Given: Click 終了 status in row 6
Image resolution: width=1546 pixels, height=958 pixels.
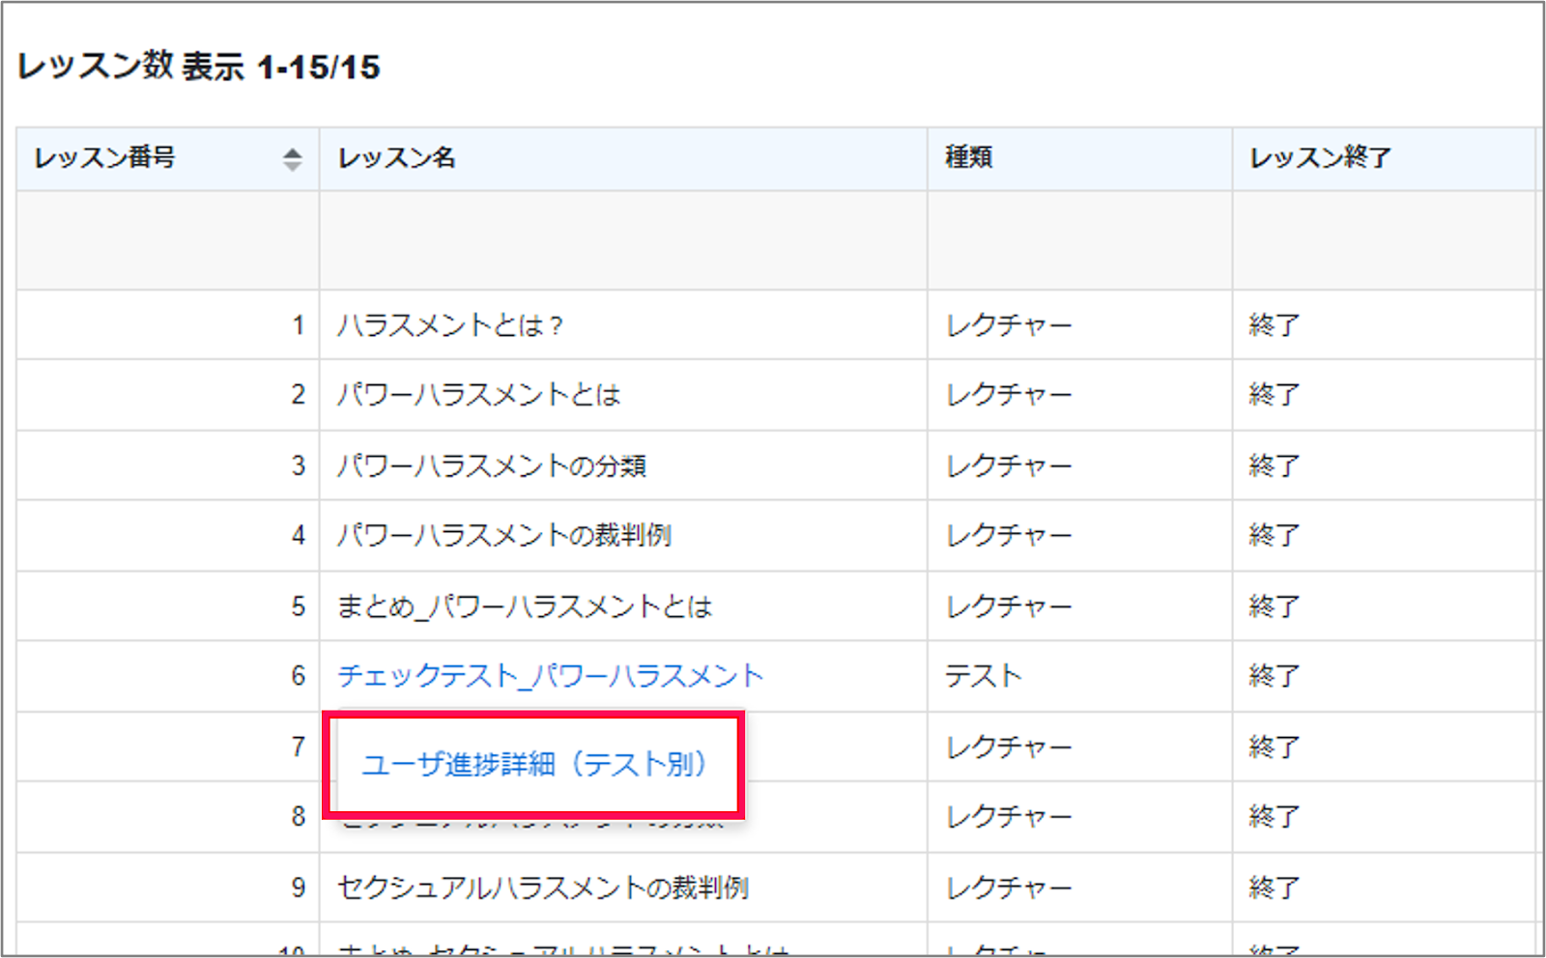Looking at the screenshot, I should [x=1274, y=675].
